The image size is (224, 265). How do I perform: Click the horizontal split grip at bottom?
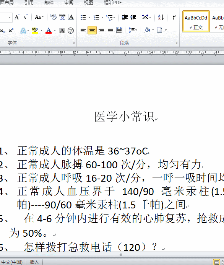pos(120,255)
